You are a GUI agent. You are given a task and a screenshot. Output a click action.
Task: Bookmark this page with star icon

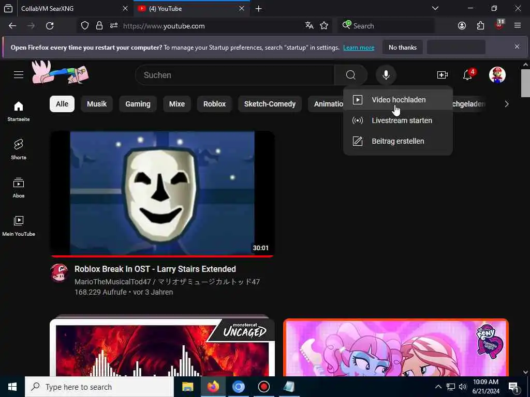324,26
